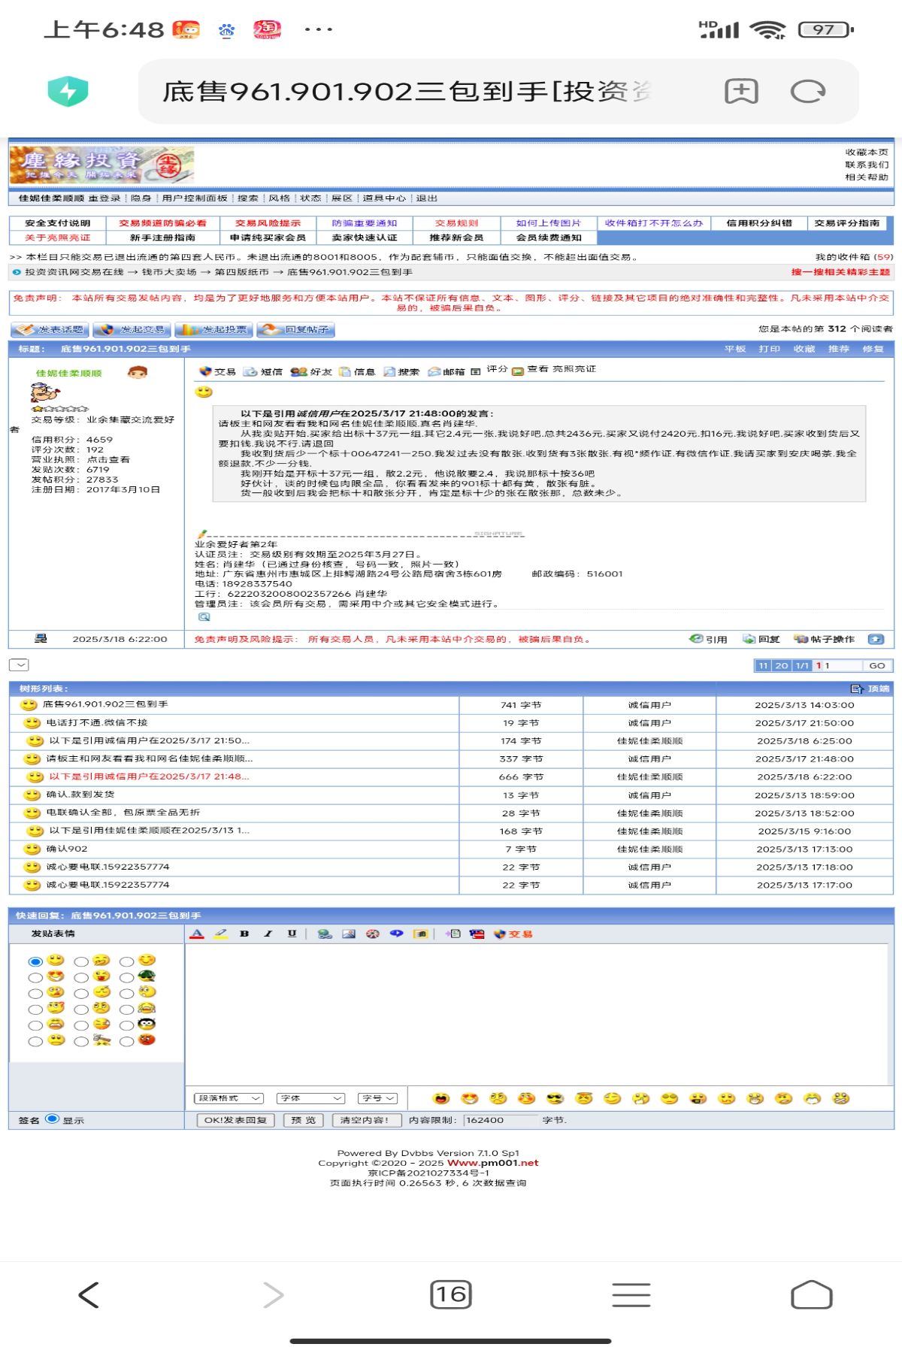Viewport: 902px width, 1353px height.
Task: Open the 字号 font size dropdown
Action: [x=377, y=1098]
